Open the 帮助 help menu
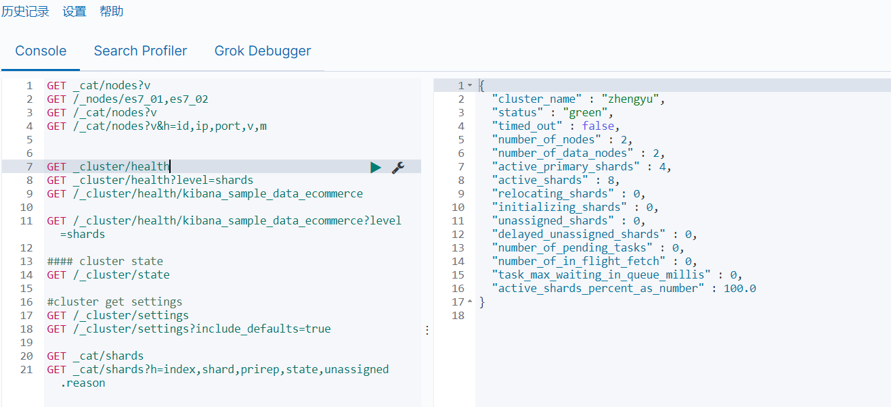 [x=112, y=11]
